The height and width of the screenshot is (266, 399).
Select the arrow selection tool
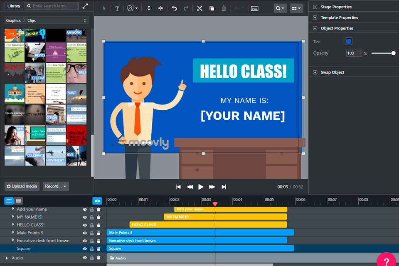point(103,8)
